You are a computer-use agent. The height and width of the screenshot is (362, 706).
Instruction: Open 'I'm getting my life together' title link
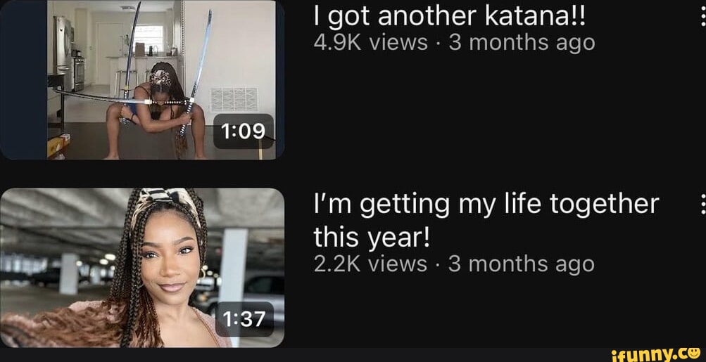tap(486, 220)
